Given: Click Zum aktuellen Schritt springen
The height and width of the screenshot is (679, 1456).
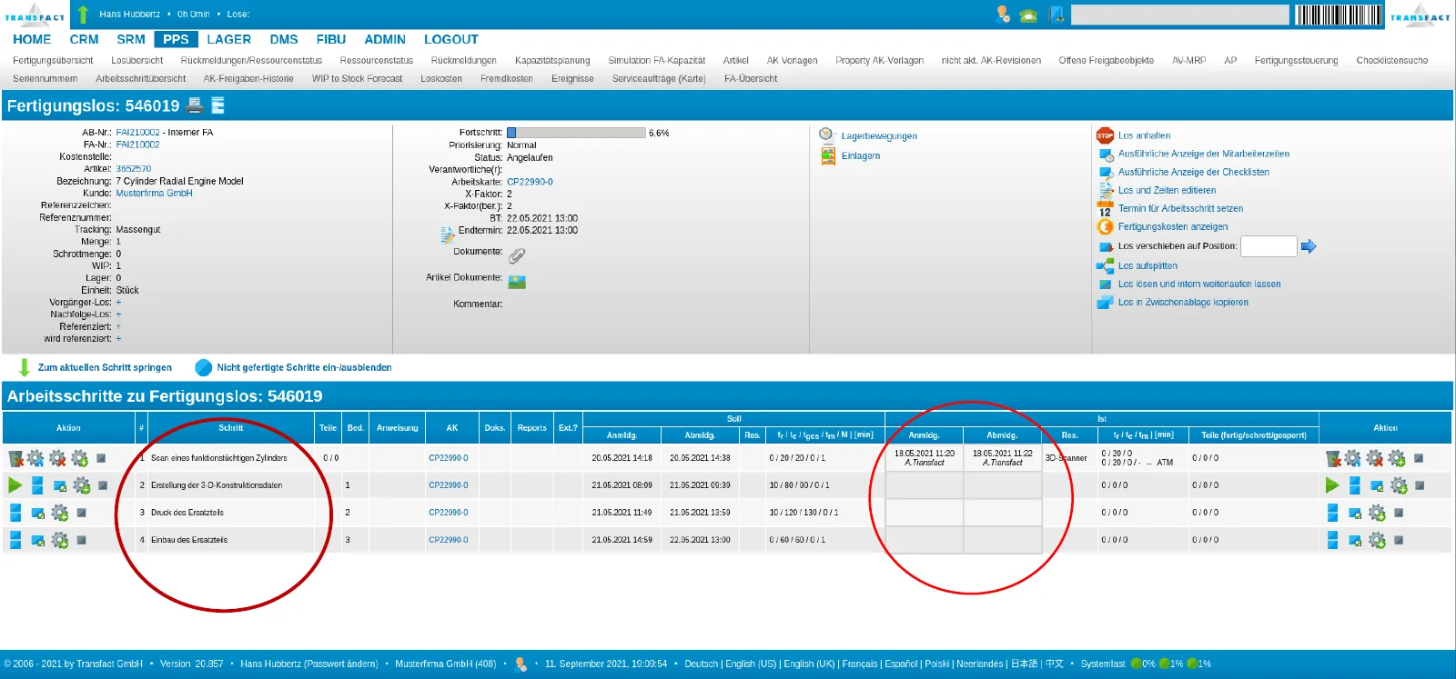Looking at the screenshot, I should 105,367.
